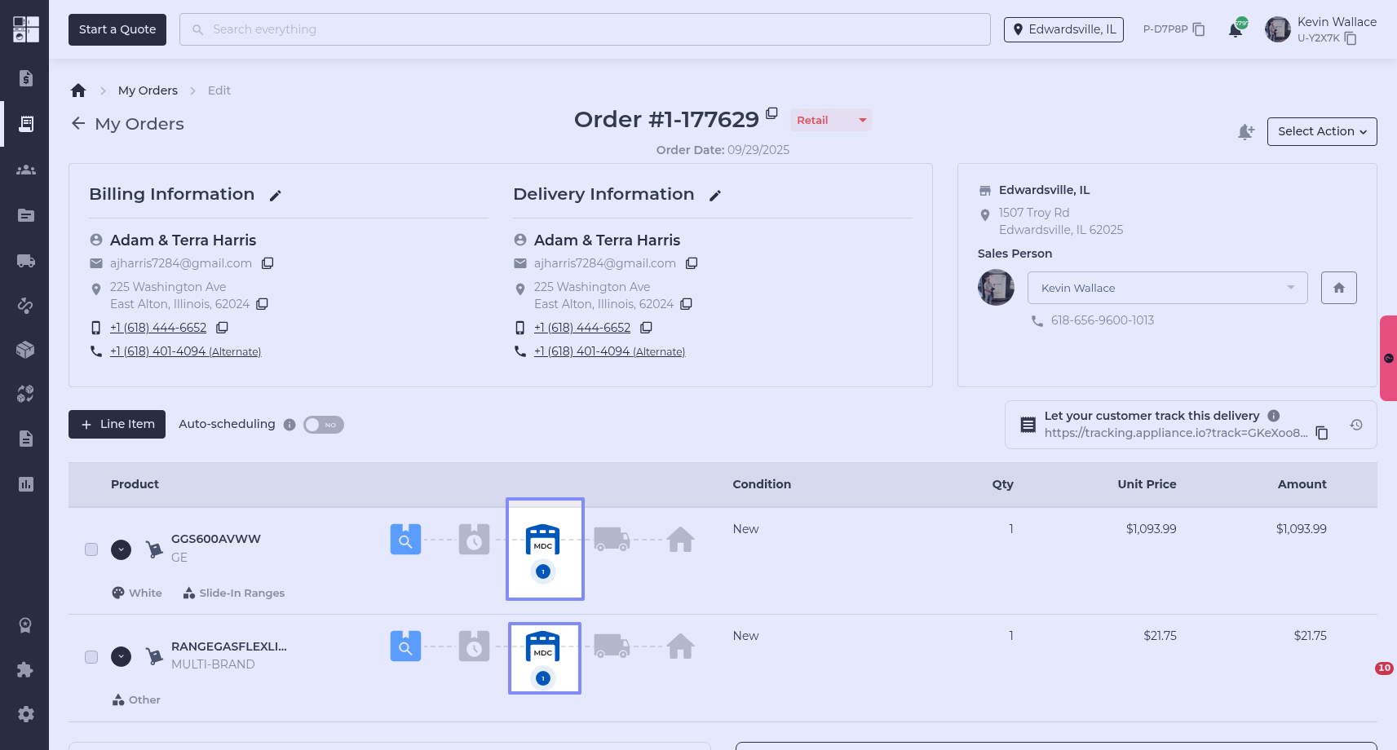Navigate to home via breadcrumb icon
This screenshot has height=750, width=1397.
tap(78, 90)
